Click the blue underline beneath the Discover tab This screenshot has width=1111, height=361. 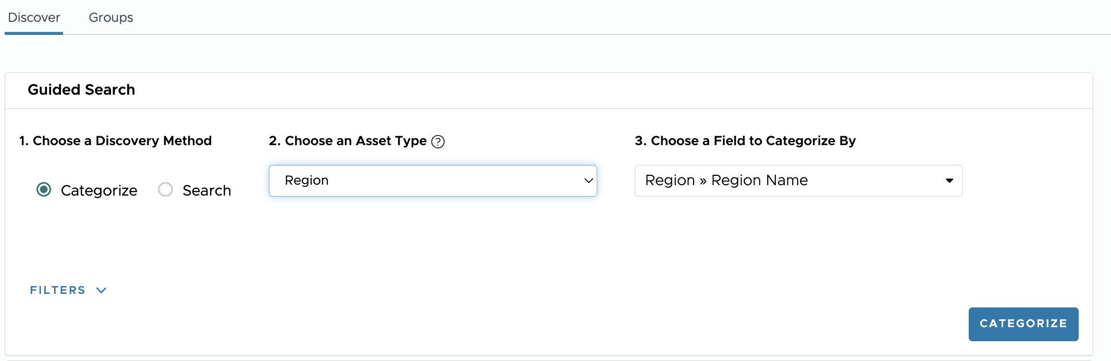tap(34, 33)
